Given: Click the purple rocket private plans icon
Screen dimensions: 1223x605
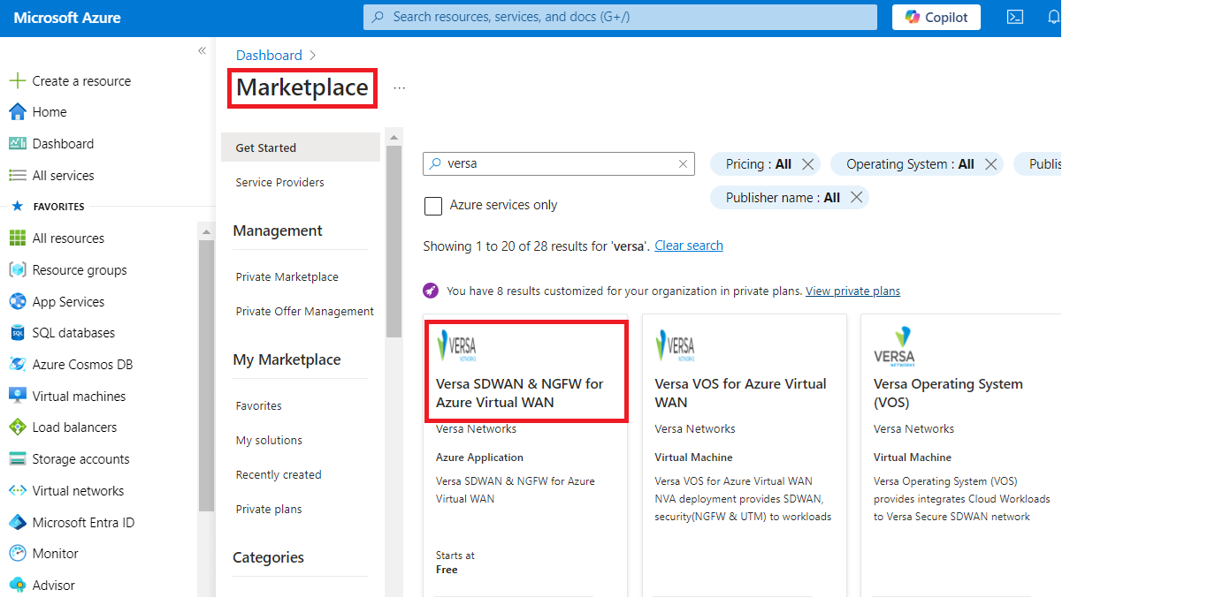Looking at the screenshot, I should [431, 291].
